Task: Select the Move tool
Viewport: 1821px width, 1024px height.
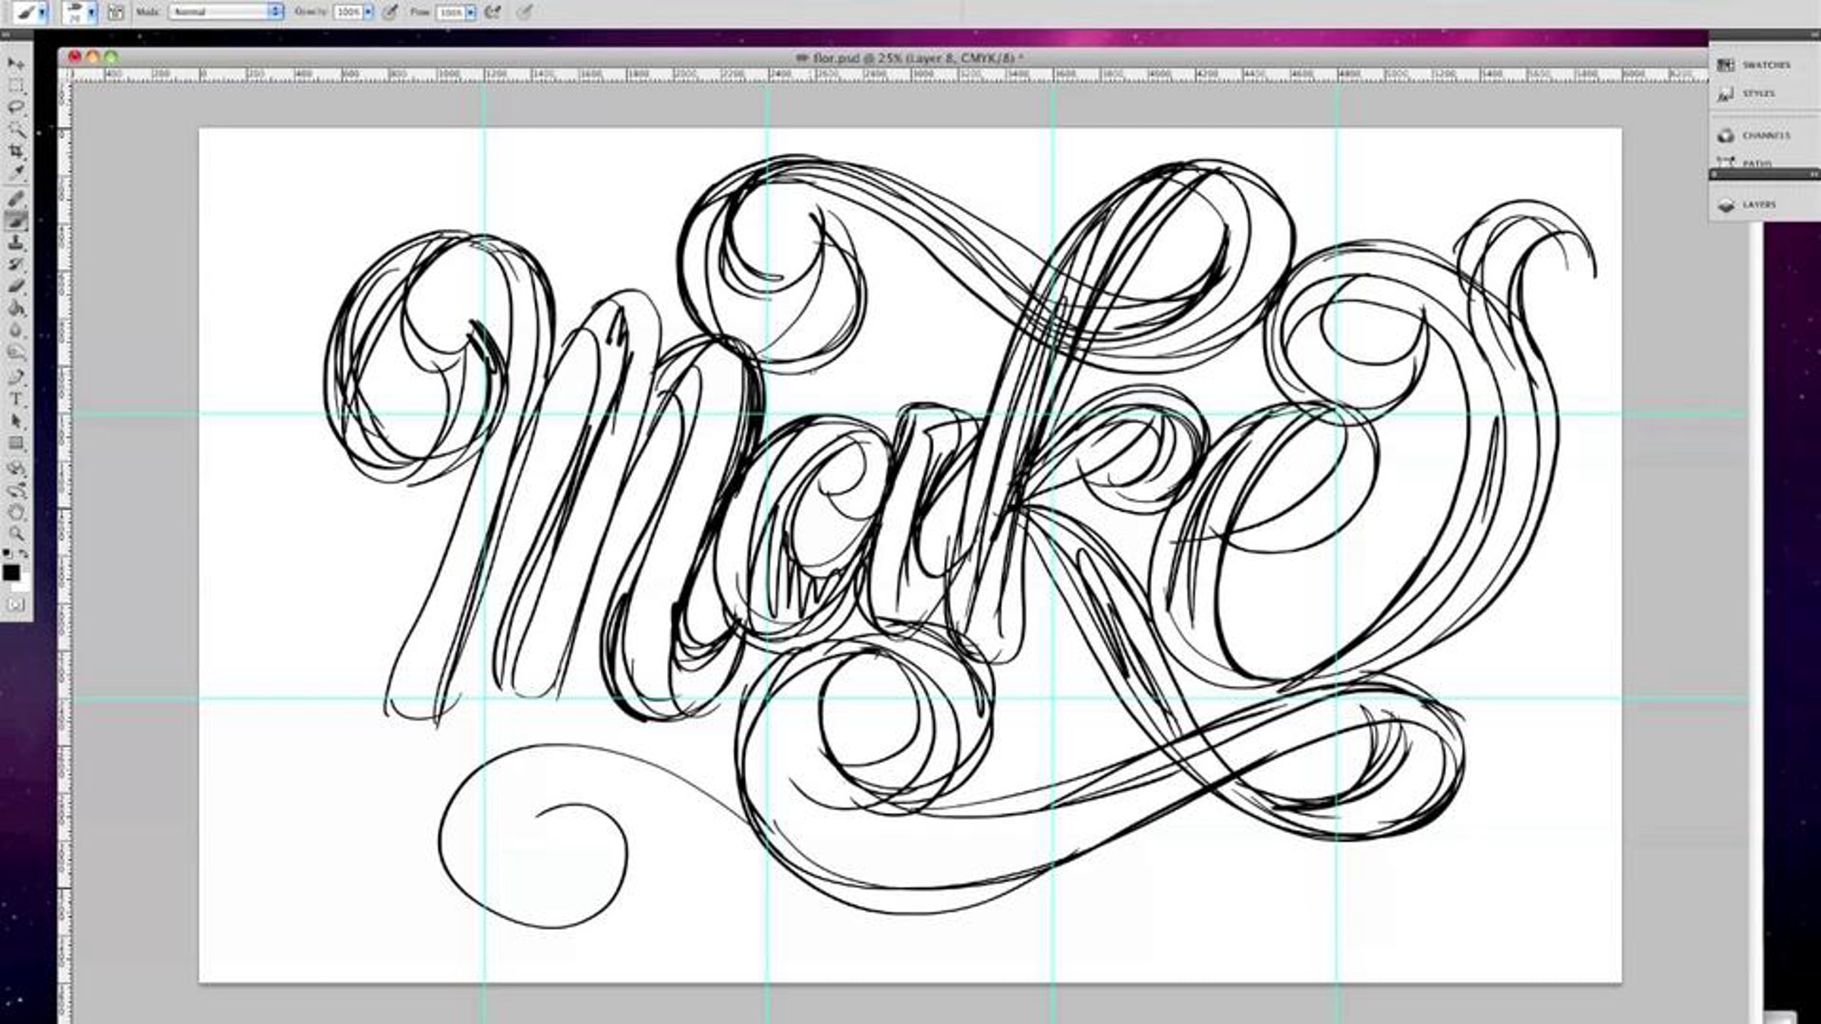Action: [16, 64]
